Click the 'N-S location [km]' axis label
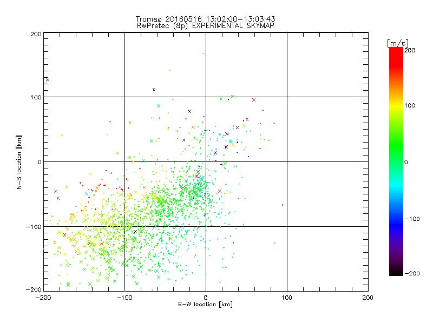This screenshot has height=324, width=433. 19,162
